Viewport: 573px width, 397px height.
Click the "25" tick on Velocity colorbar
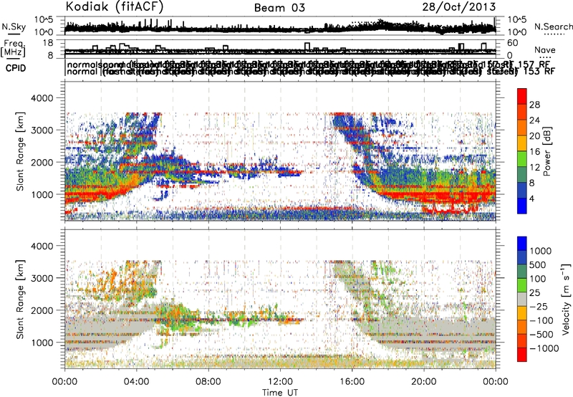tap(535, 292)
